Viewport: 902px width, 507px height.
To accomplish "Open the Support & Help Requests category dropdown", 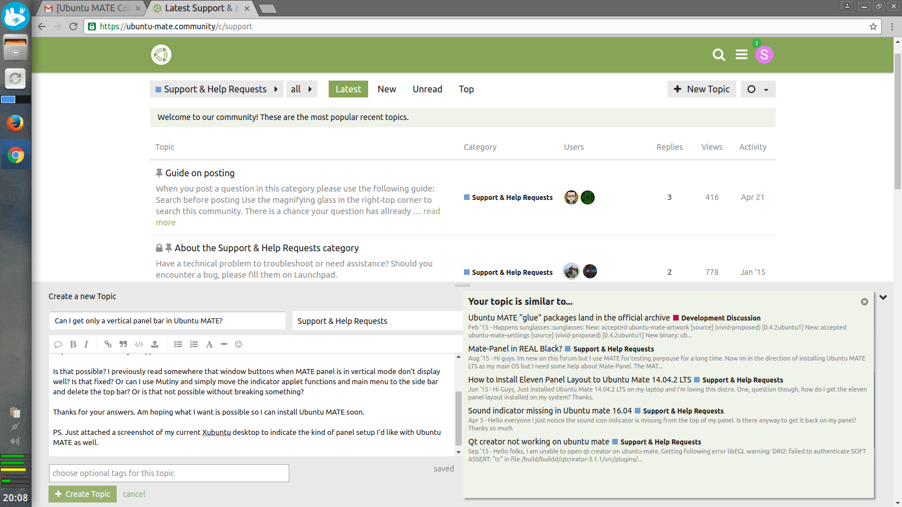I will coord(217,89).
